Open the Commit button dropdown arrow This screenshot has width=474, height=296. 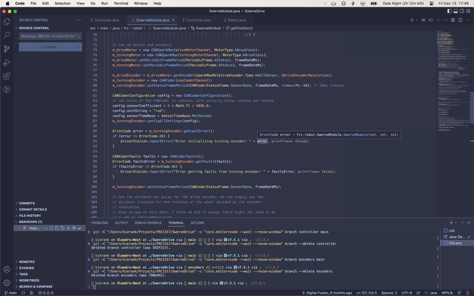tap(78, 47)
